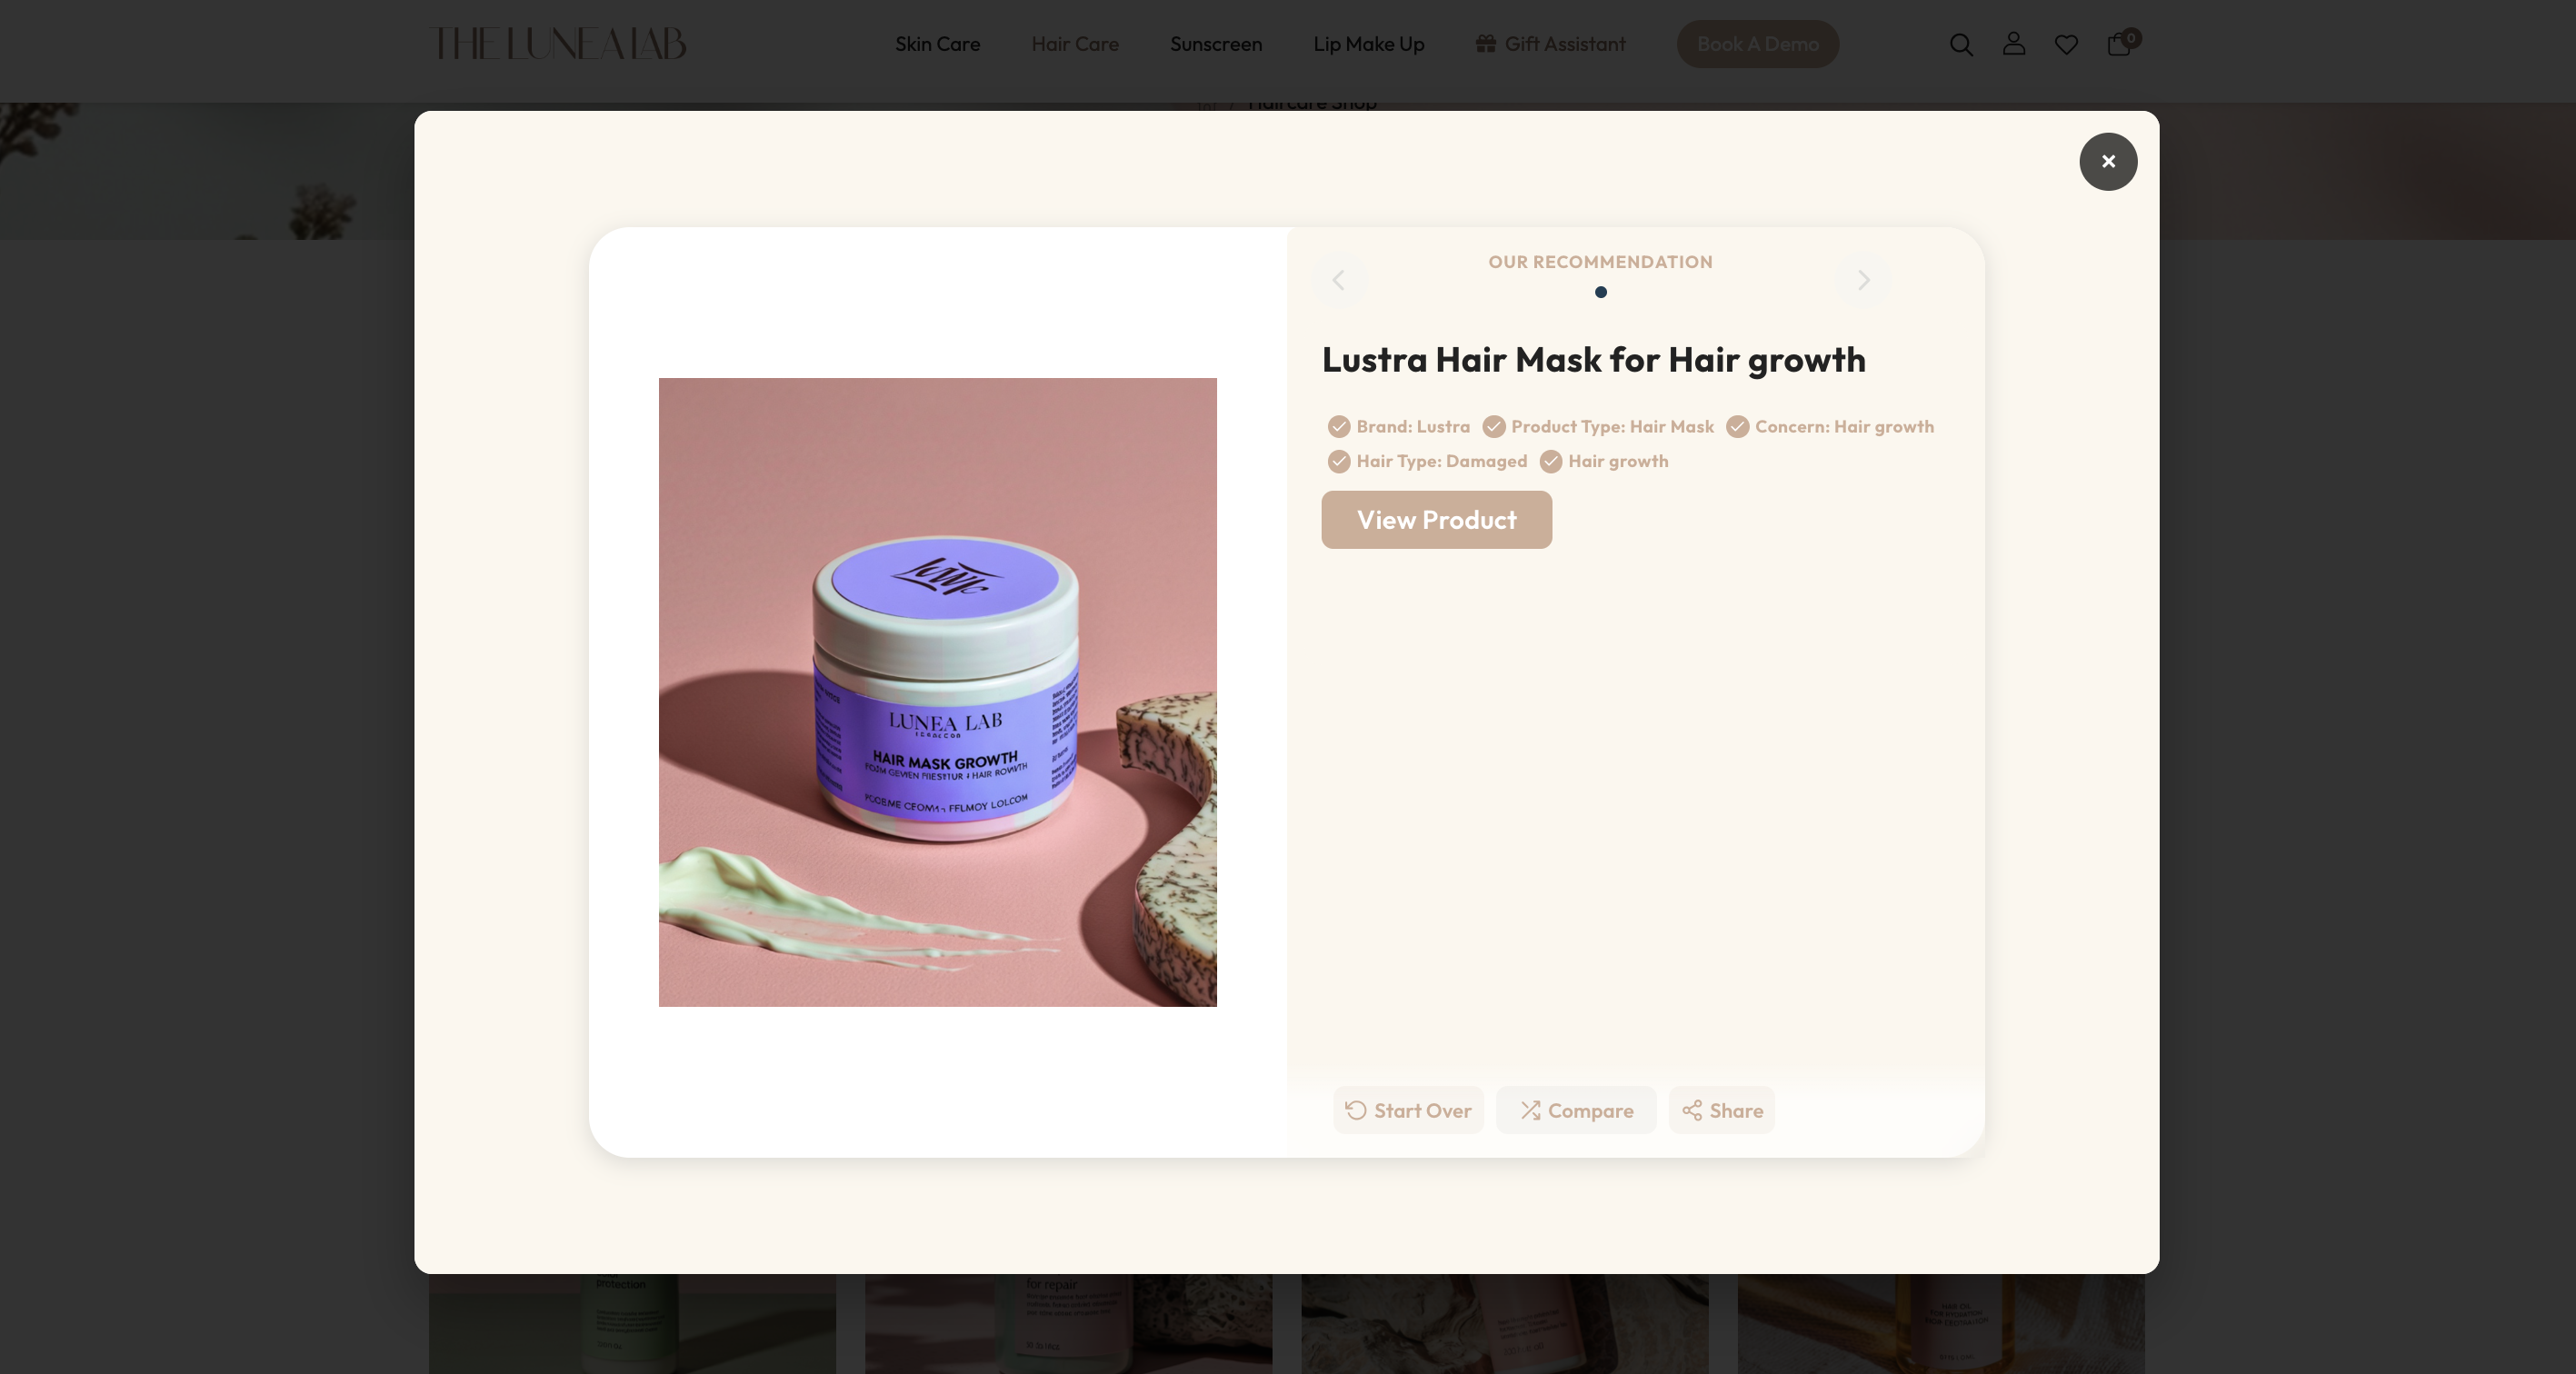
Task: Click the Brand: Lustra checkmark
Action: pos(1339,427)
